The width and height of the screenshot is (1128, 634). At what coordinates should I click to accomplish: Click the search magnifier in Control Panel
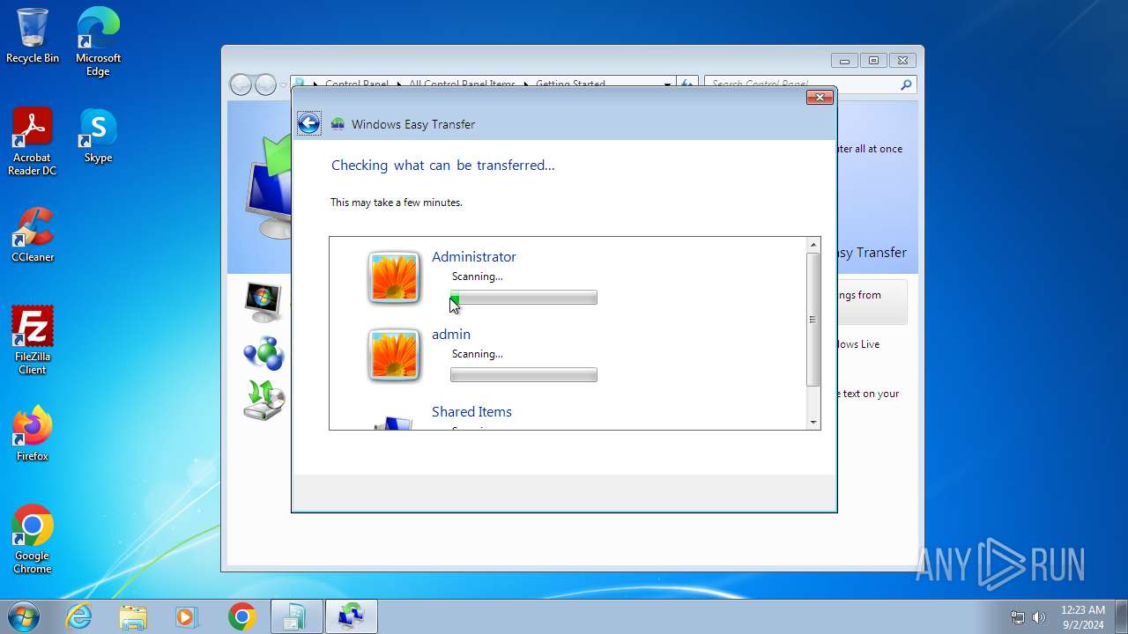click(906, 85)
